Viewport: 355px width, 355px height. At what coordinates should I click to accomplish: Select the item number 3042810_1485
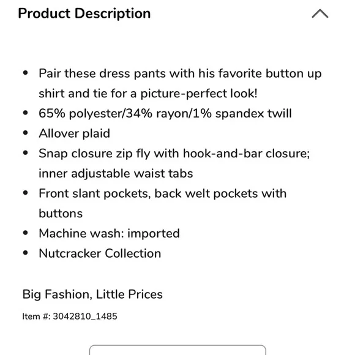tap(85, 316)
